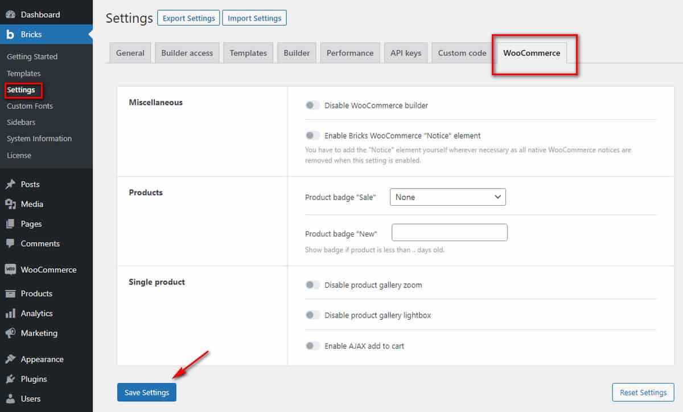Open Analytics menu
Viewport: 683px width, 412px height.
46,313
